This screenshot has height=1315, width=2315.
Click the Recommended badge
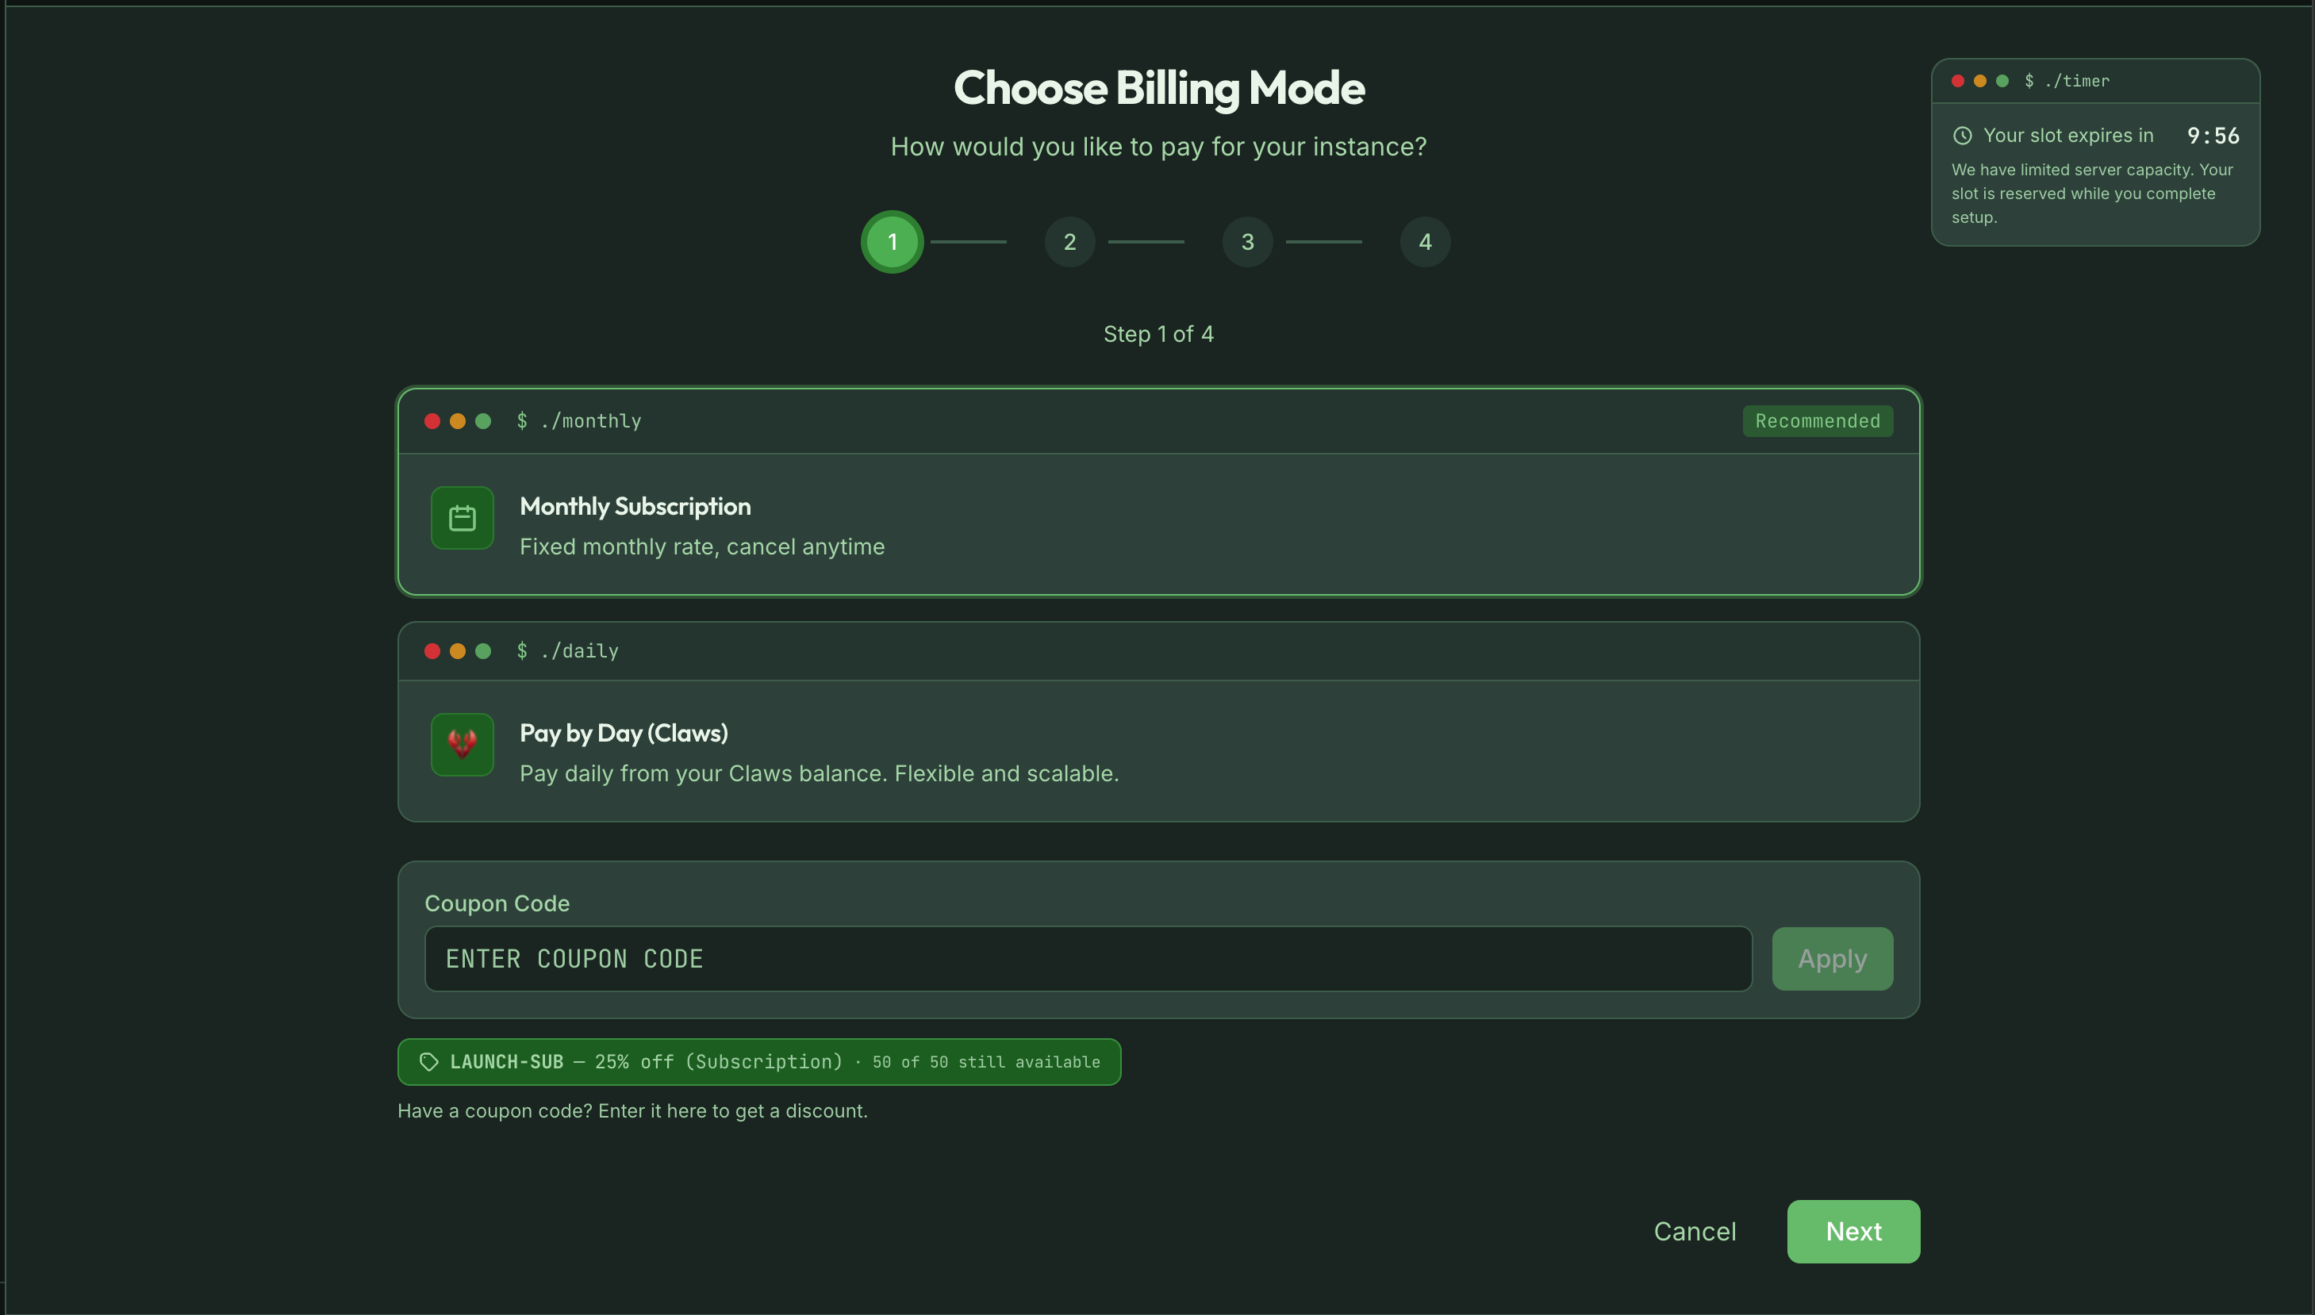tap(1818, 421)
